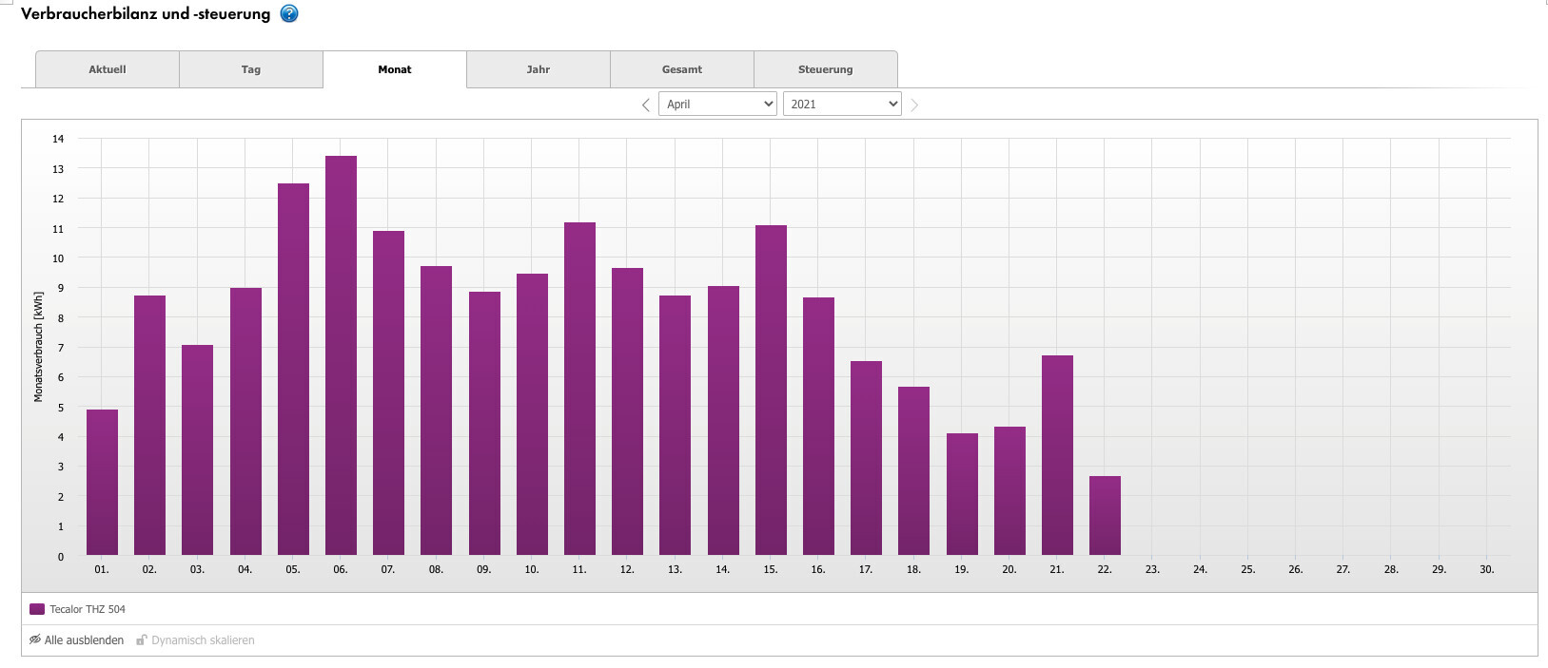This screenshot has height=668, width=1548.
Task: Open the Jahr tab
Action: pyautogui.click(x=539, y=69)
